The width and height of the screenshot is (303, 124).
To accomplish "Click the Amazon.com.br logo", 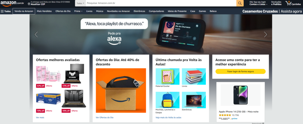I will (x=12, y=3).
